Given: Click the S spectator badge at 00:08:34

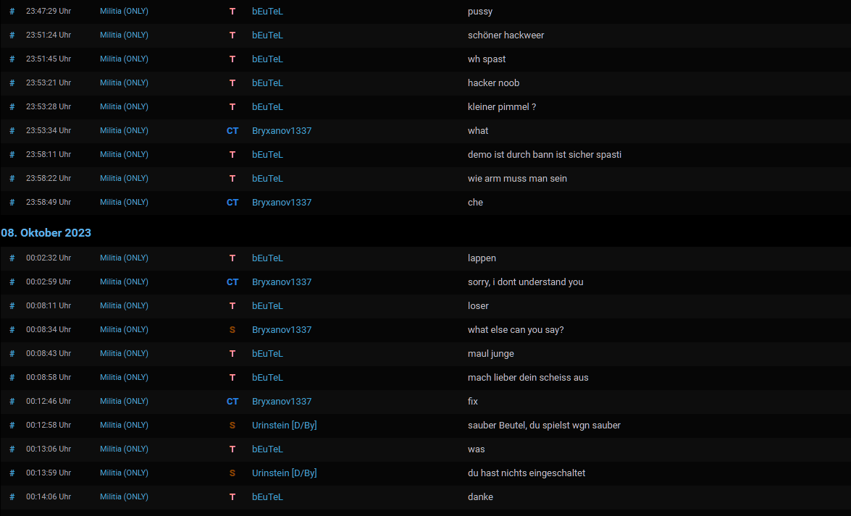Looking at the screenshot, I should point(232,330).
